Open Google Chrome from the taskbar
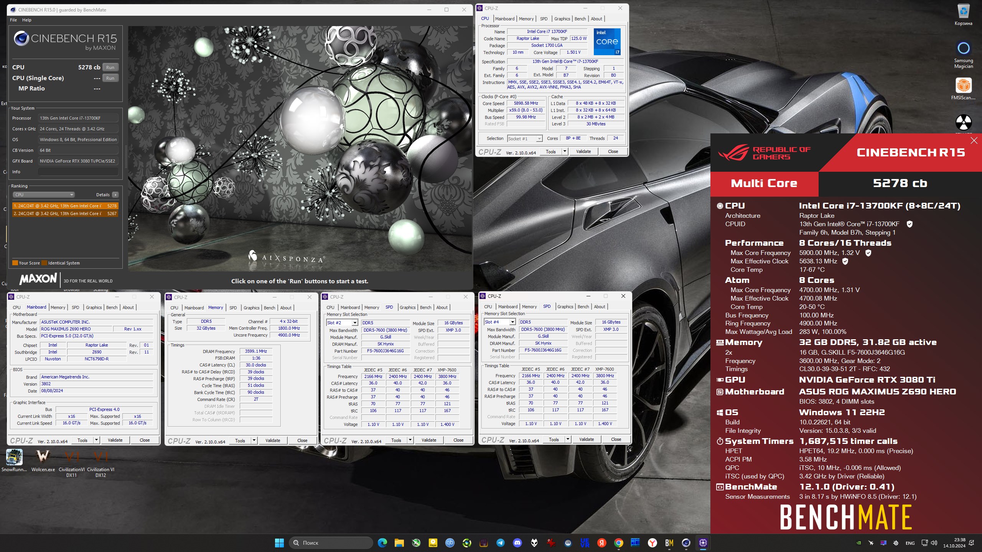 [618, 543]
